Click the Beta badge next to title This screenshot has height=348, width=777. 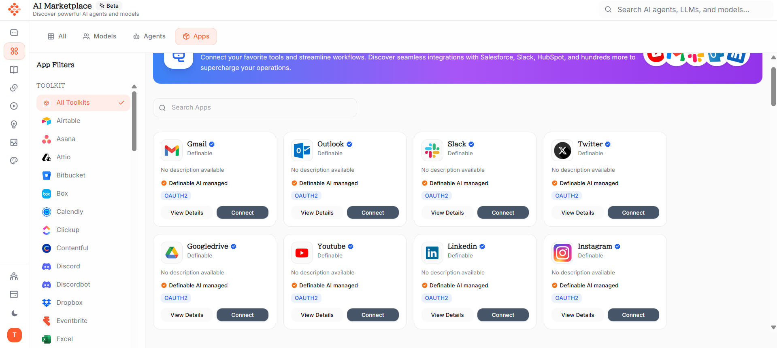pyautogui.click(x=109, y=6)
